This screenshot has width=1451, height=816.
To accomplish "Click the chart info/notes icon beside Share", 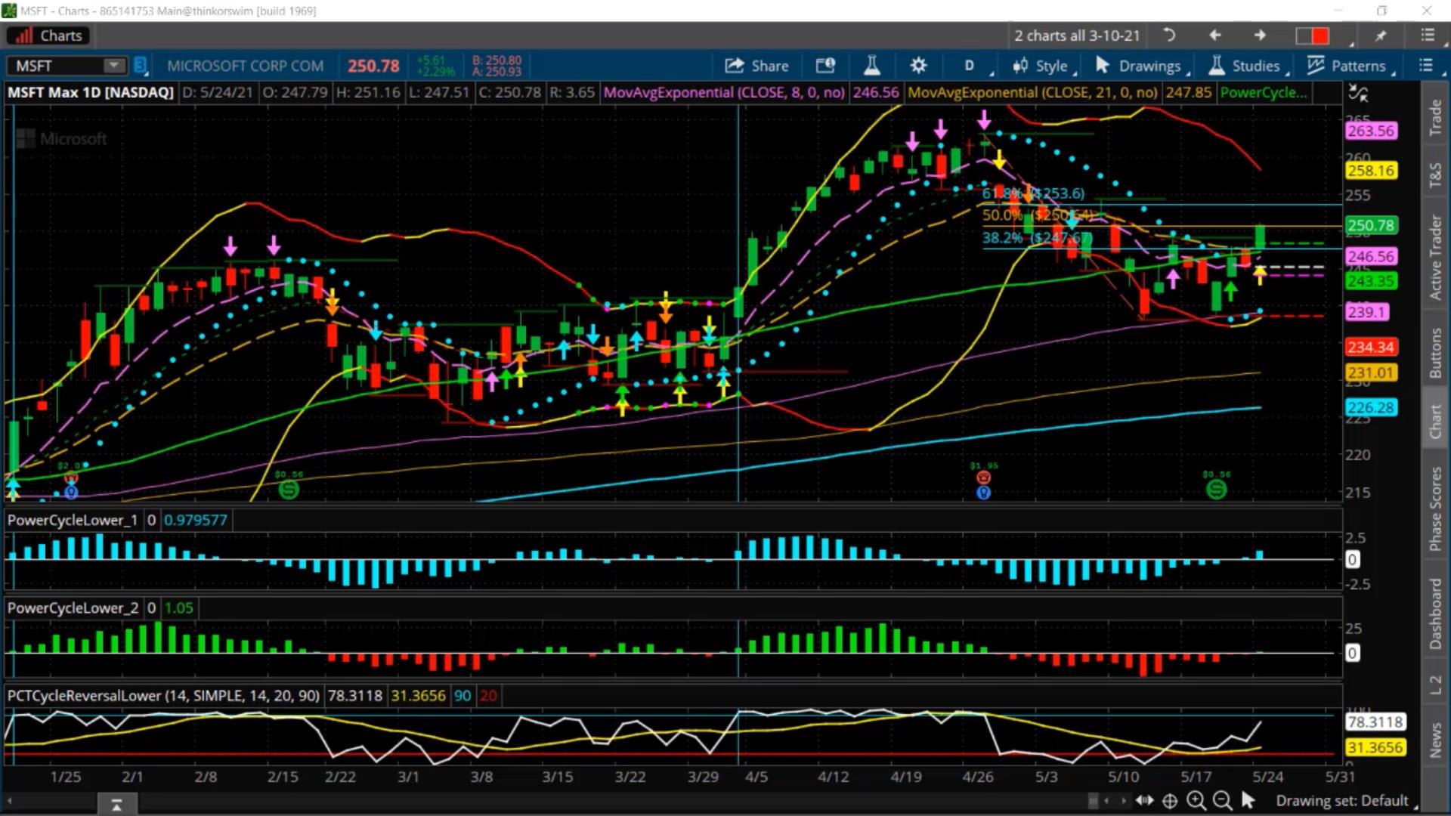I will click(x=825, y=66).
